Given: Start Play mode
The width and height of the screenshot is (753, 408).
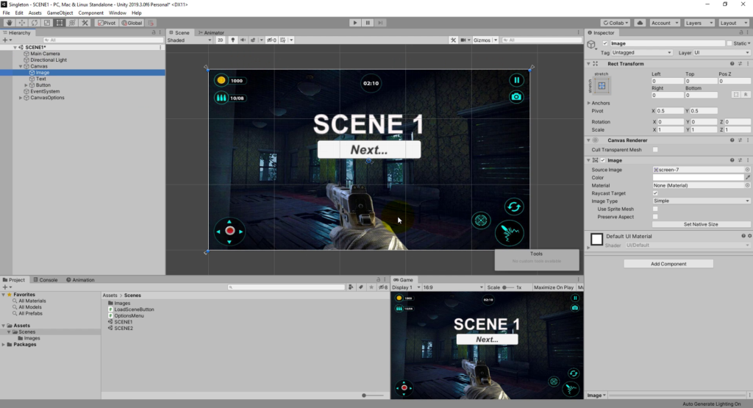Looking at the screenshot, I should coord(355,23).
